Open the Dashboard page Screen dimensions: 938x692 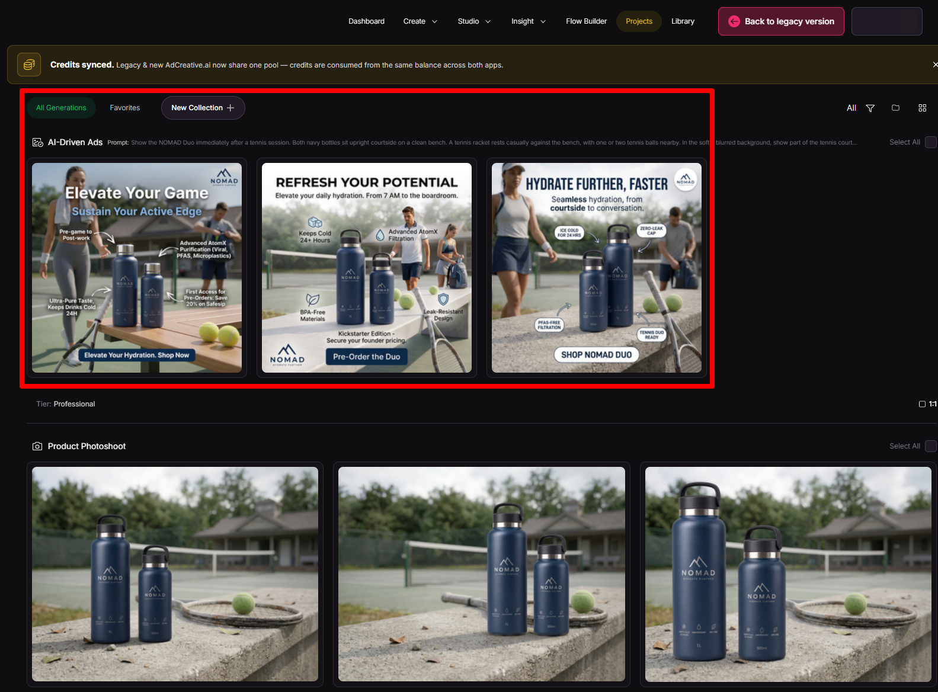click(x=366, y=21)
